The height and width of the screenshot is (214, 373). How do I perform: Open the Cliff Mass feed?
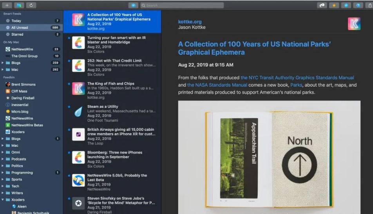[x=31, y=91]
